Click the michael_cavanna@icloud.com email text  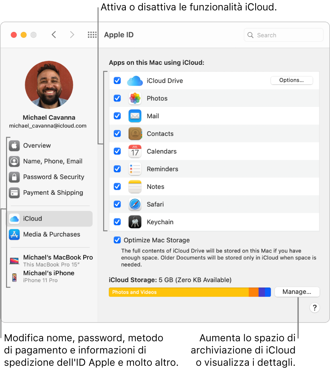click(48, 126)
